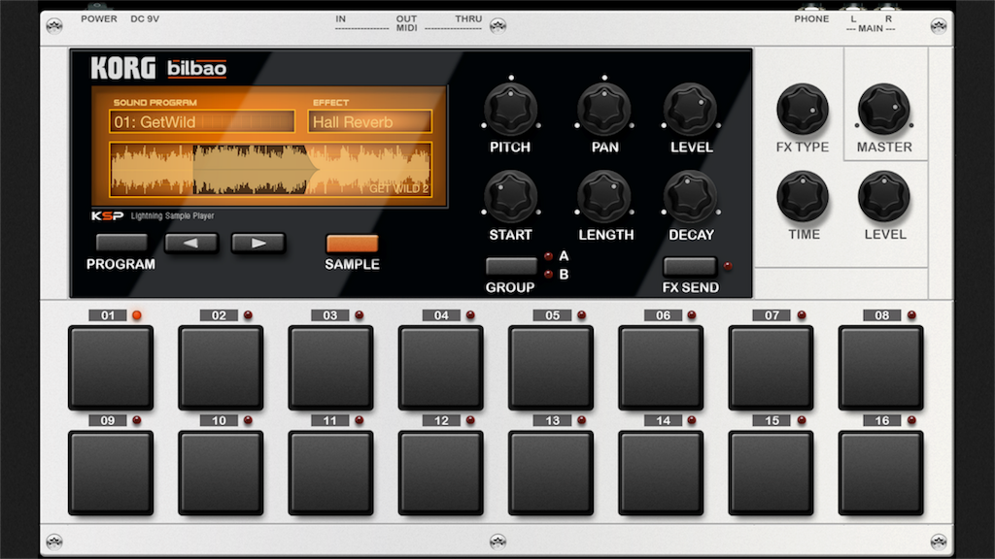Toggle the orange SAMPLE button
Viewport: 995px width, 559px height.
pos(352,244)
